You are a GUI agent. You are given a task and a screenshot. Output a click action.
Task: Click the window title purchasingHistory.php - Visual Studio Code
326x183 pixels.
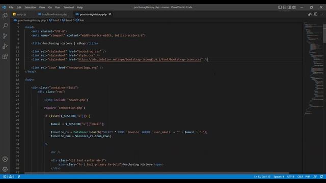163,7
